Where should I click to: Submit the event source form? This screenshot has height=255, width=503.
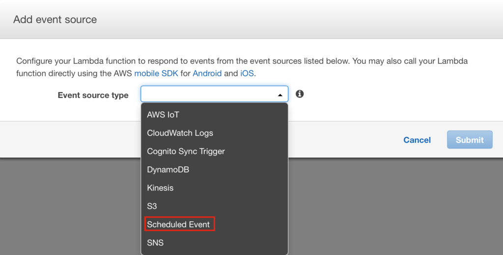pyautogui.click(x=470, y=140)
